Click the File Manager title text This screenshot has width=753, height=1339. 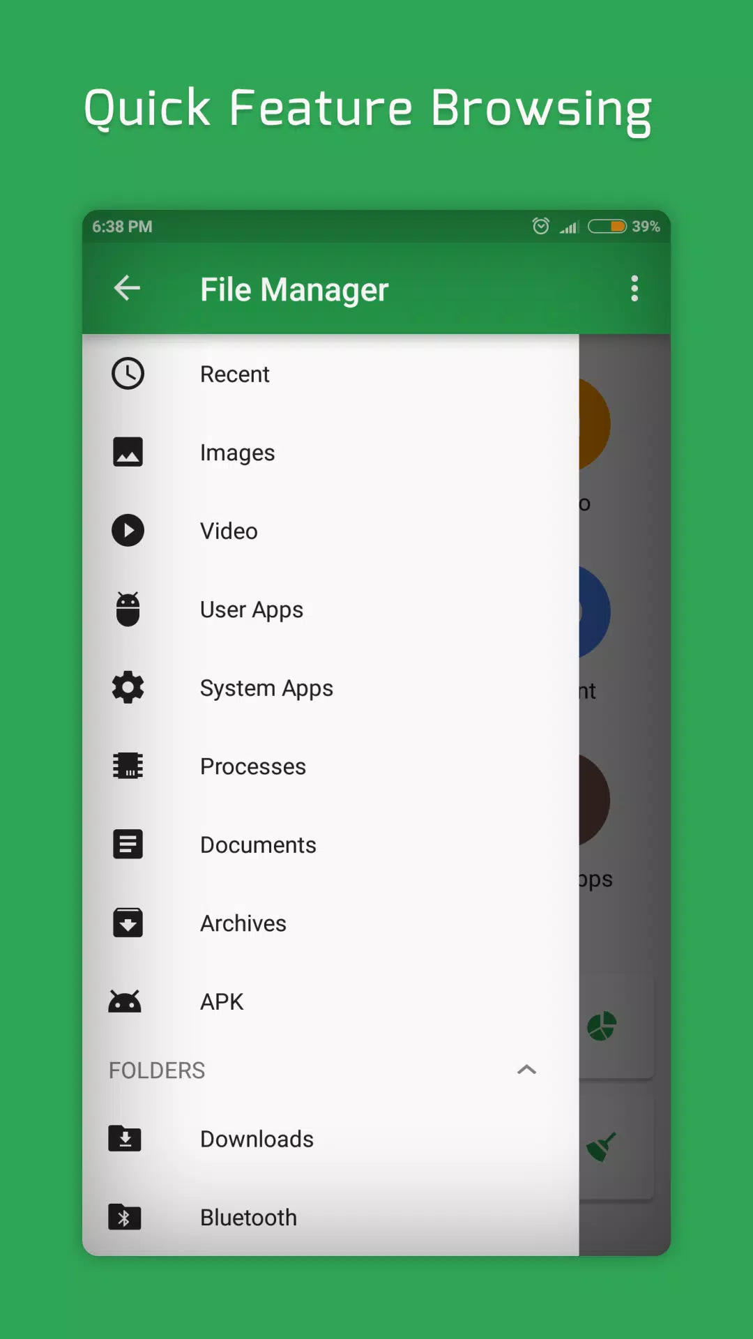pyautogui.click(x=294, y=289)
